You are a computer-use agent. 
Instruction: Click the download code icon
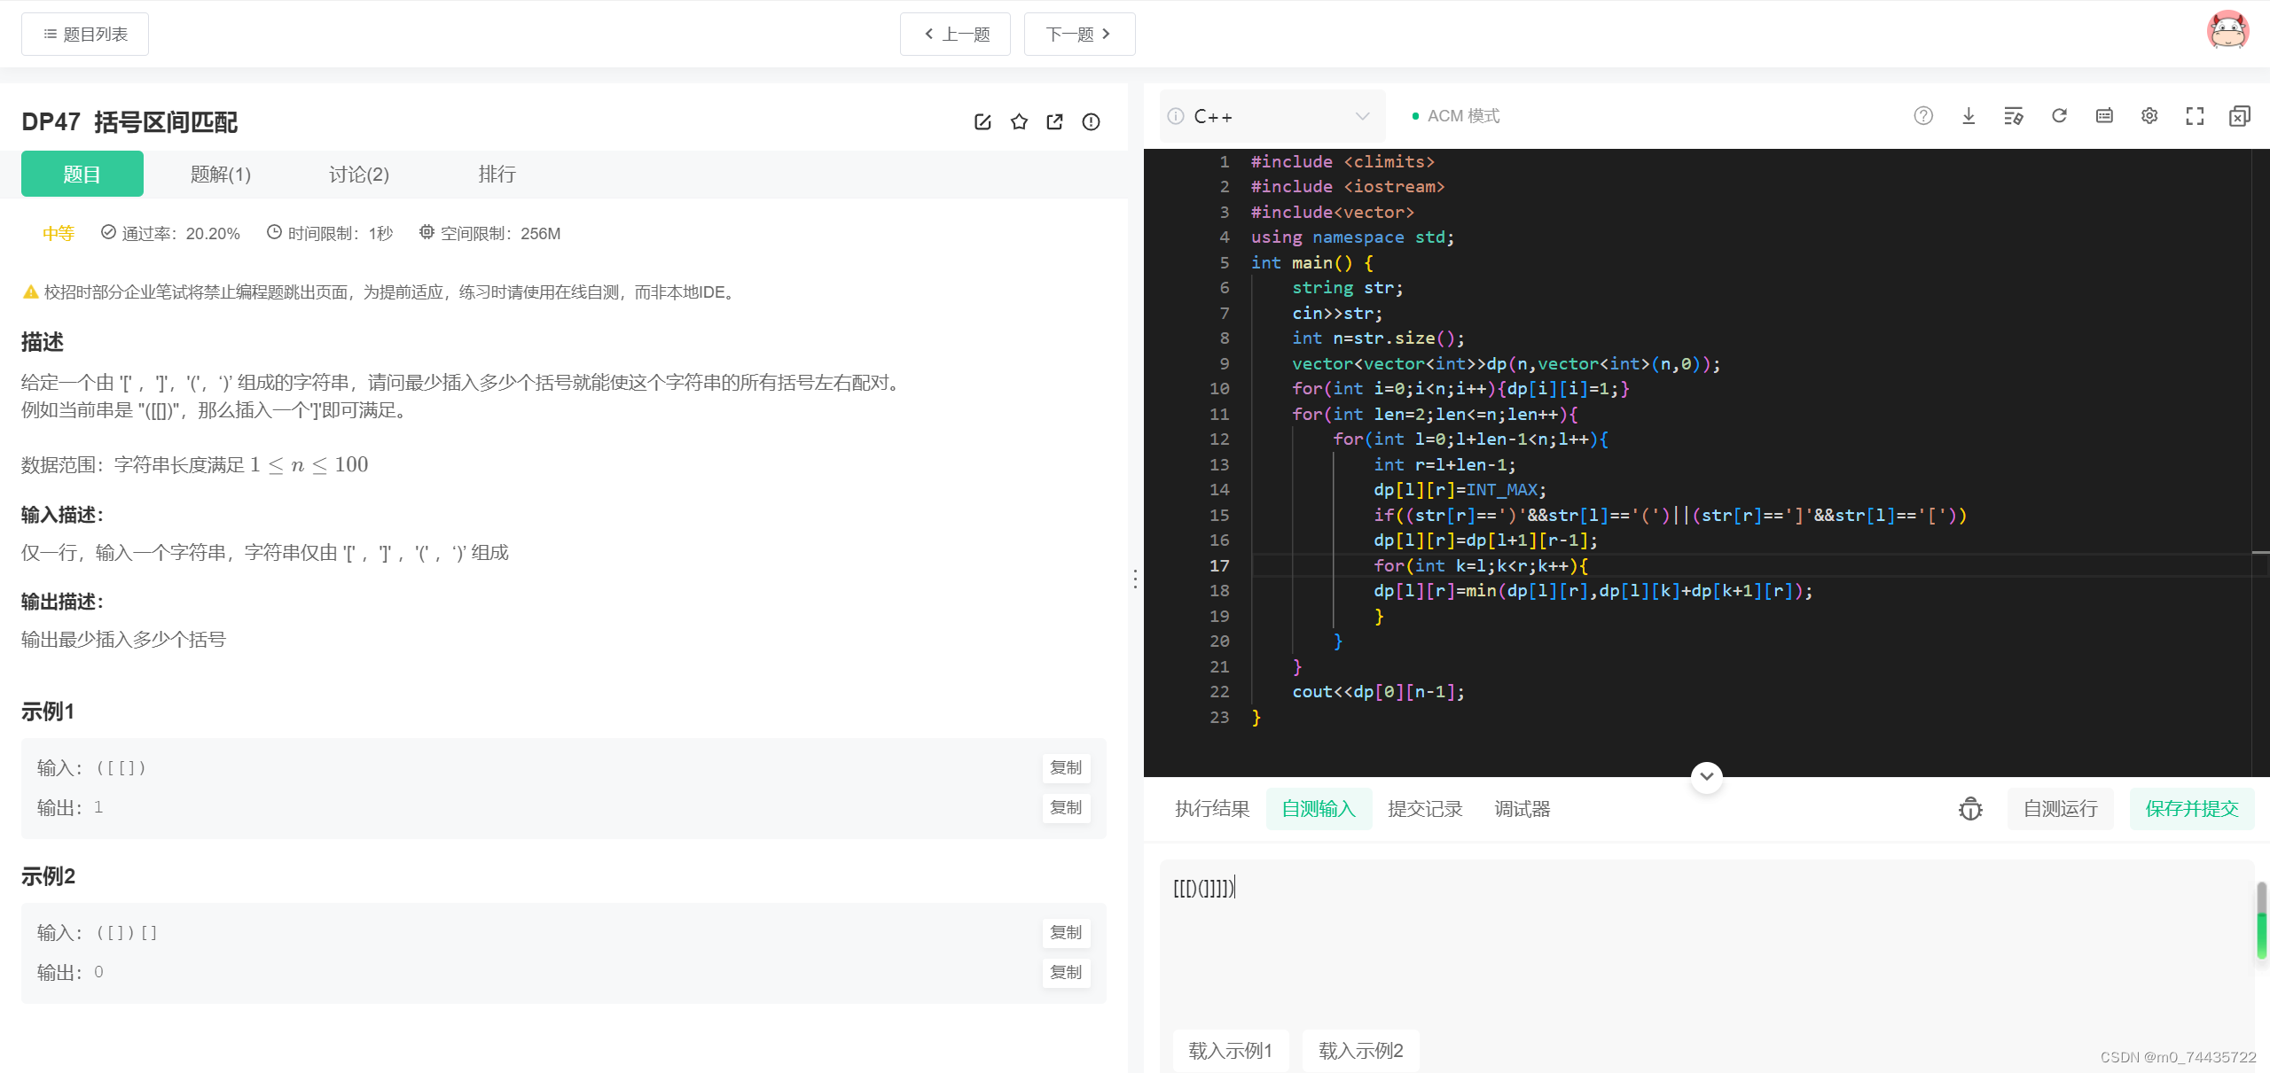pyautogui.click(x=1969, y=116)
